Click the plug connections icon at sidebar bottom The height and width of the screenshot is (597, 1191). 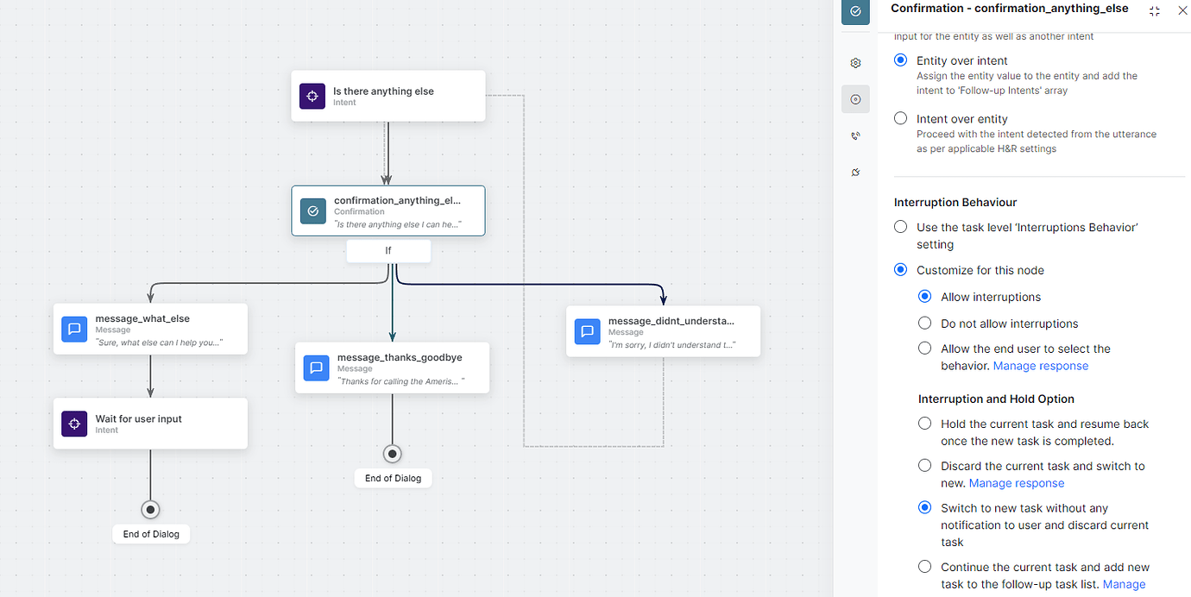[855, 172]
